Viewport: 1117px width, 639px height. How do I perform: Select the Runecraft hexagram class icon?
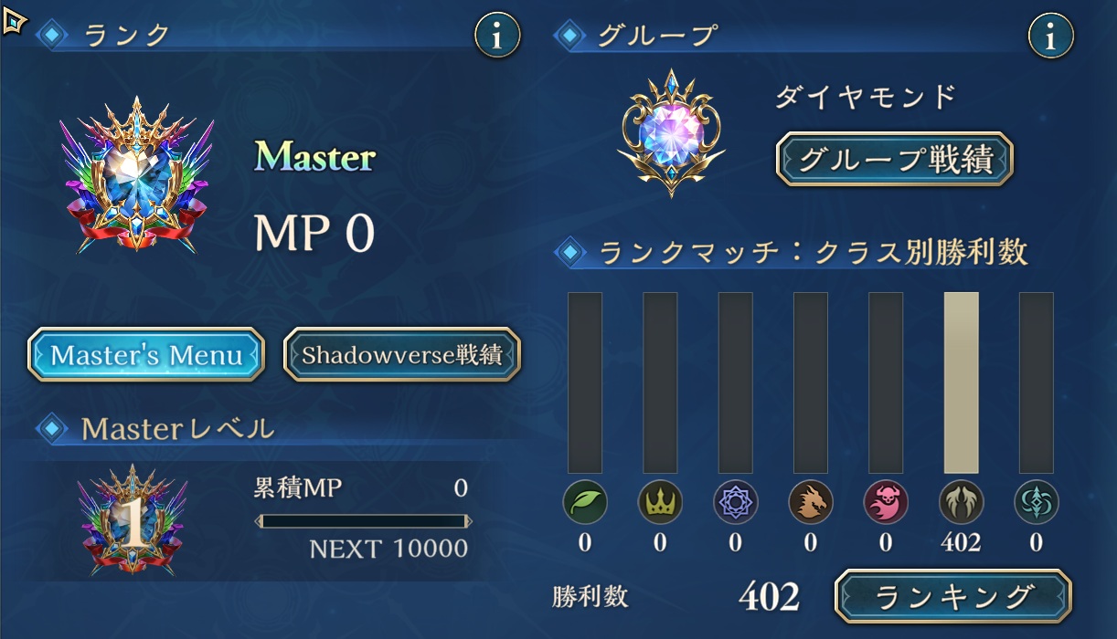coord(735,502)
